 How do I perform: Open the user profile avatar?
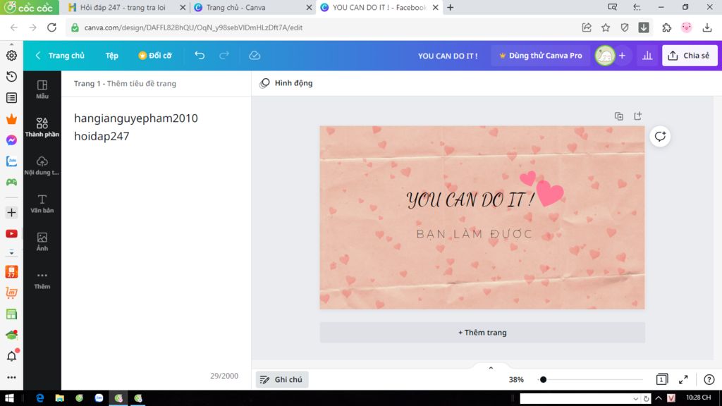604,55
